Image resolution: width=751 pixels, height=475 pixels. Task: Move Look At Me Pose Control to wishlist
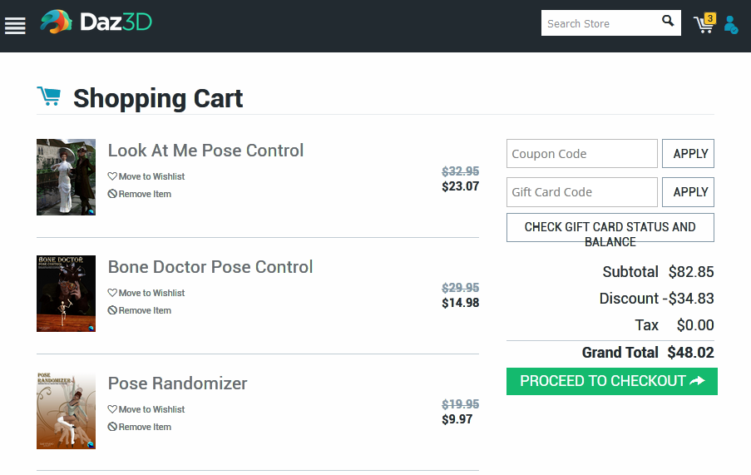[146, 176]
